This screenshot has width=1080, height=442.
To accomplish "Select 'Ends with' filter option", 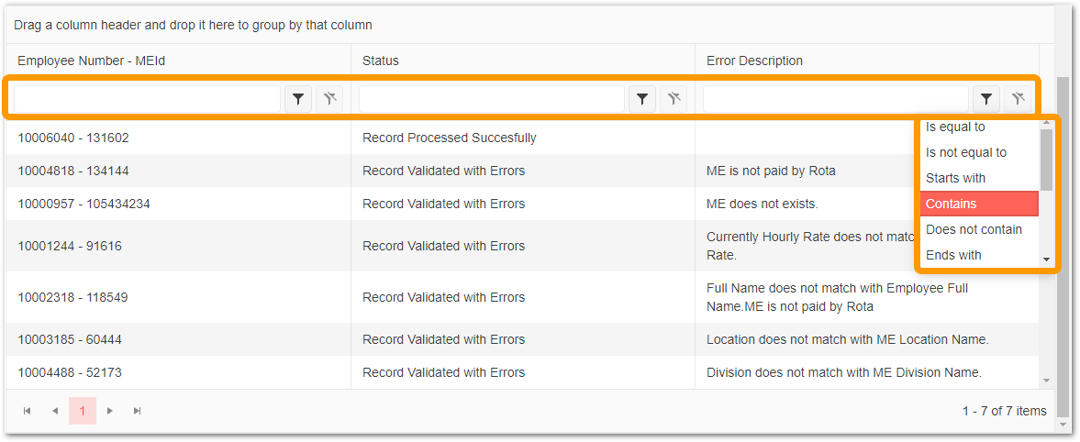I will point(953,255).
